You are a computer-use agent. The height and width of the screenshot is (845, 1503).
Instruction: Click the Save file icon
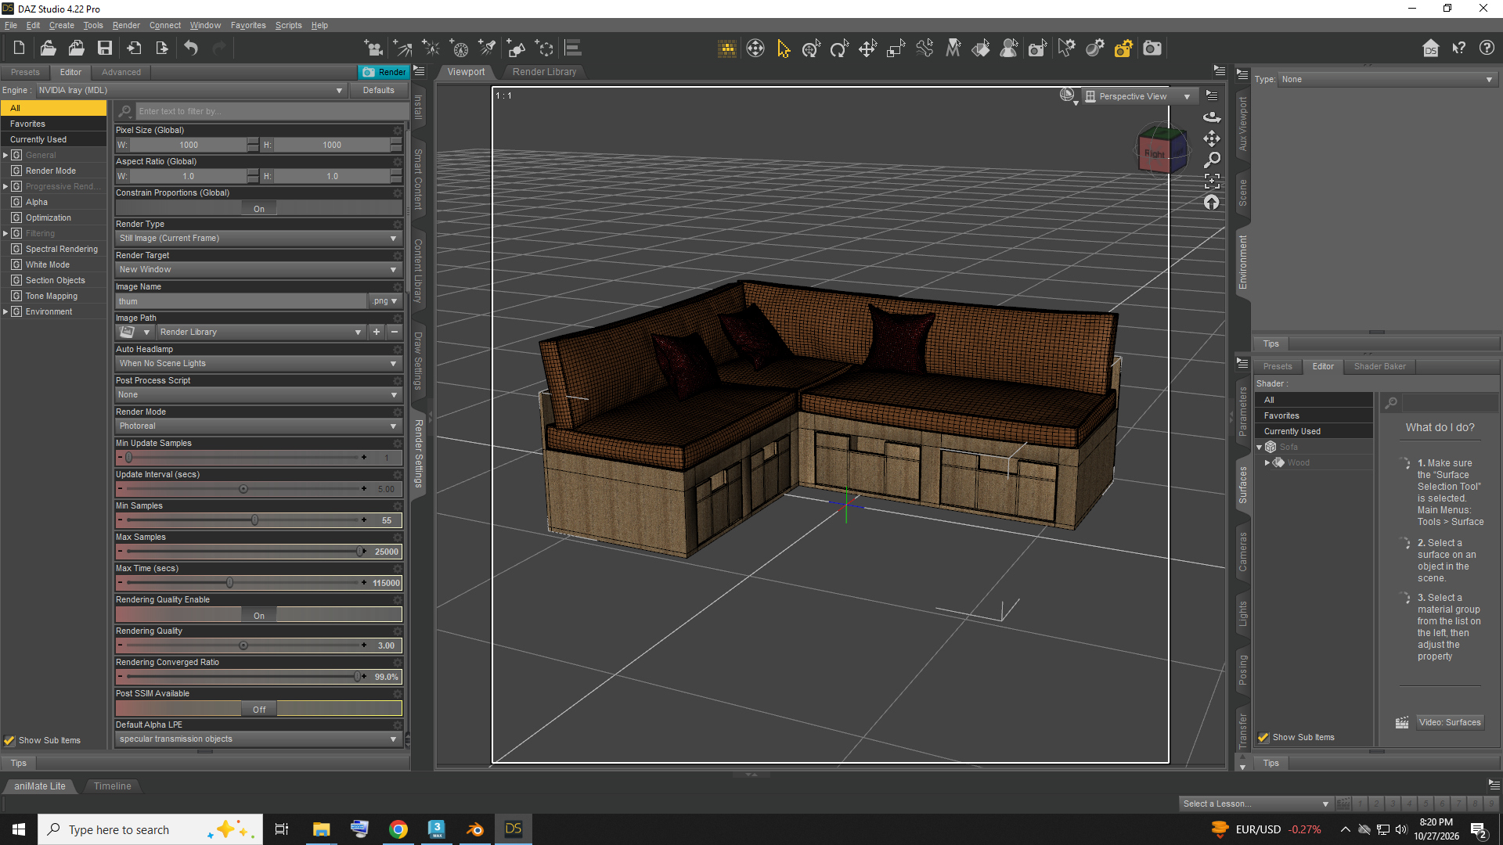point(104,49)
